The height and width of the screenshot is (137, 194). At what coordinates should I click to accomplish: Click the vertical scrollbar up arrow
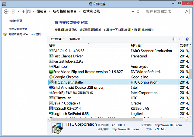190,45
